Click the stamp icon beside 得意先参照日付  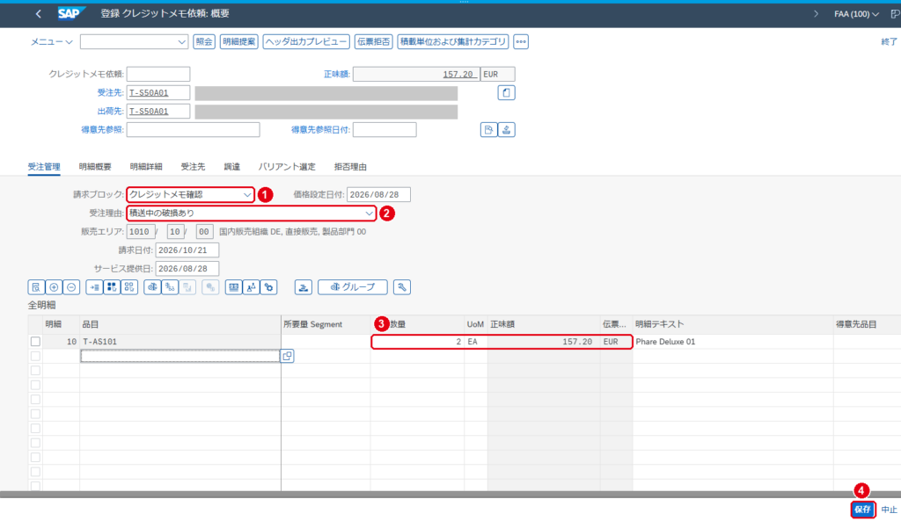coord(506,130)
